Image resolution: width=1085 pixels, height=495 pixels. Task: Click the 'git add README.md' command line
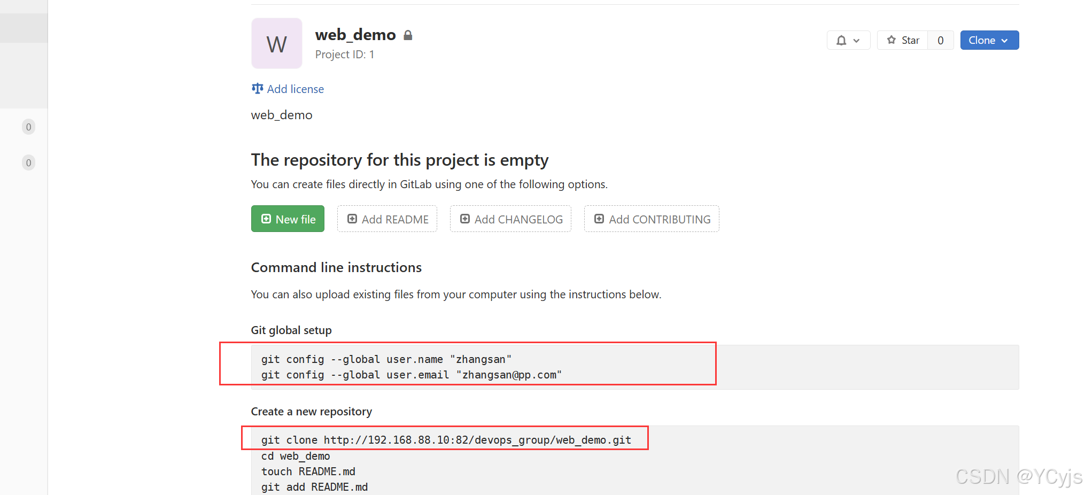pyautogui.click(x=315, y=487)
